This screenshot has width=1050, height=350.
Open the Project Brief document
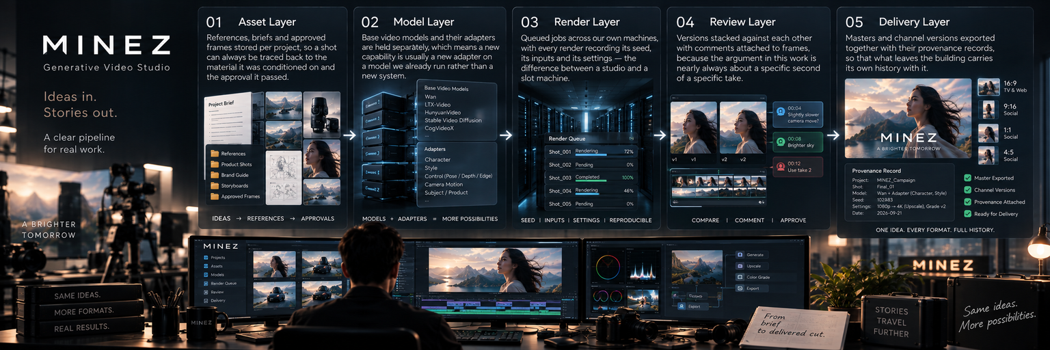click(x=229, y=120)
